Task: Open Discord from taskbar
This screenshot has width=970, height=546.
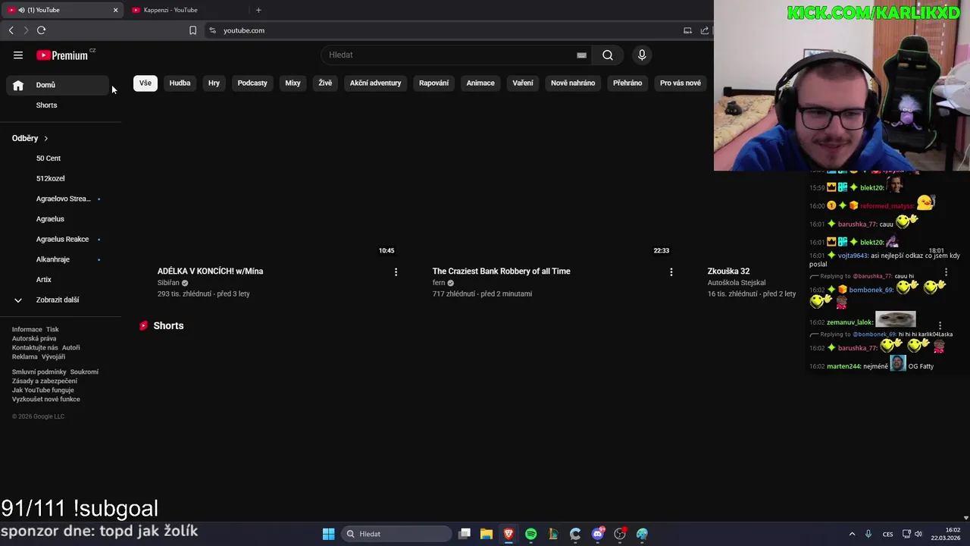Action: point(598,534)
